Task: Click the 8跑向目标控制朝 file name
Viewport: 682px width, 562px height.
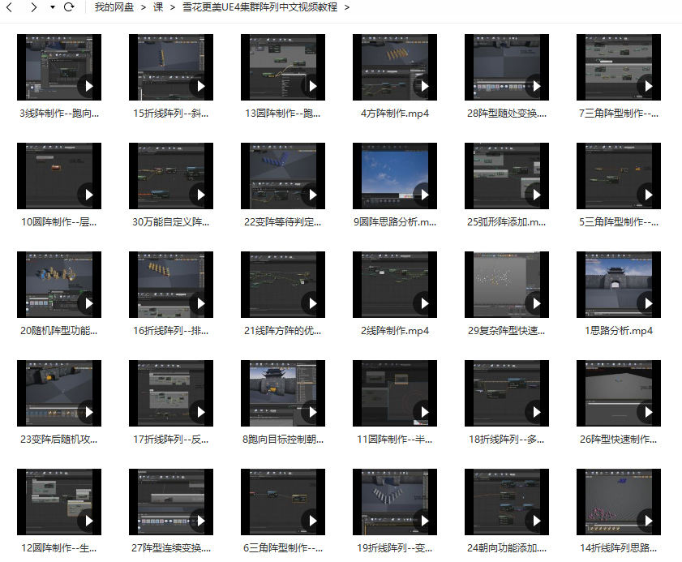Action: (283, 440)
